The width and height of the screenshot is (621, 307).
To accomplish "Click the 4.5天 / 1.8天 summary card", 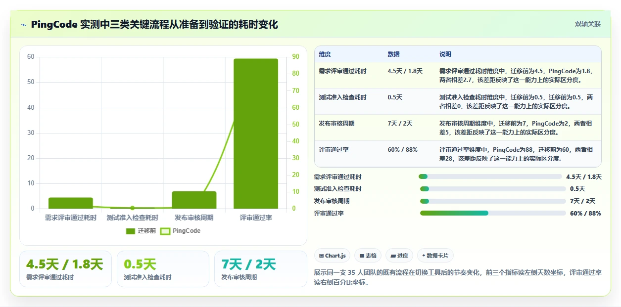I will coord(65,269).
